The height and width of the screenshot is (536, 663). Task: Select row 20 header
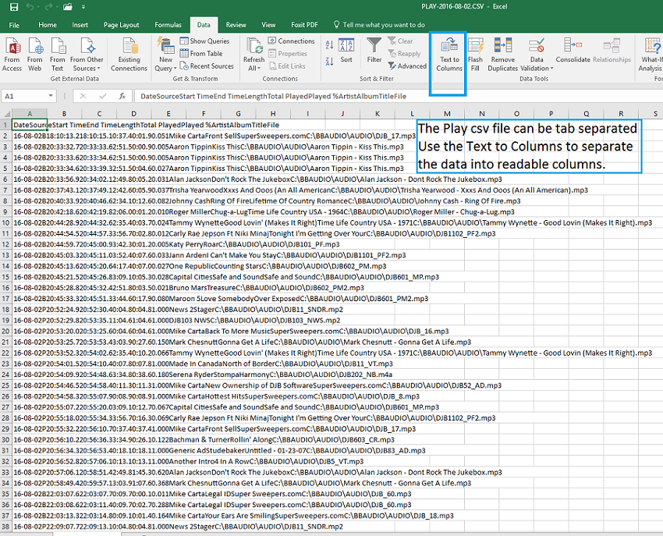6,332
